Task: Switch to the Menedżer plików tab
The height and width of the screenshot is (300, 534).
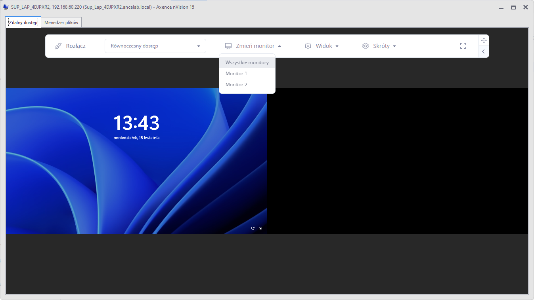Action: (61, 23)
